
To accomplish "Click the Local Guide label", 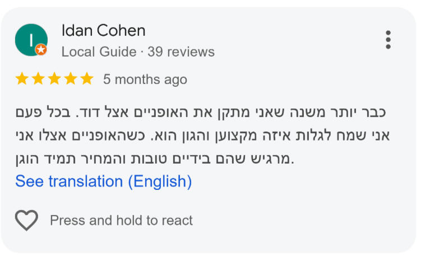I will [99, 52].
